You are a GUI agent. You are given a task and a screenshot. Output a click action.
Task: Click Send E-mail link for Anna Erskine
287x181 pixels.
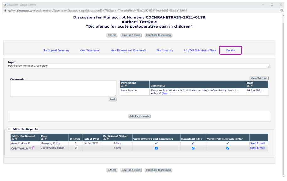tap(257, 143)
